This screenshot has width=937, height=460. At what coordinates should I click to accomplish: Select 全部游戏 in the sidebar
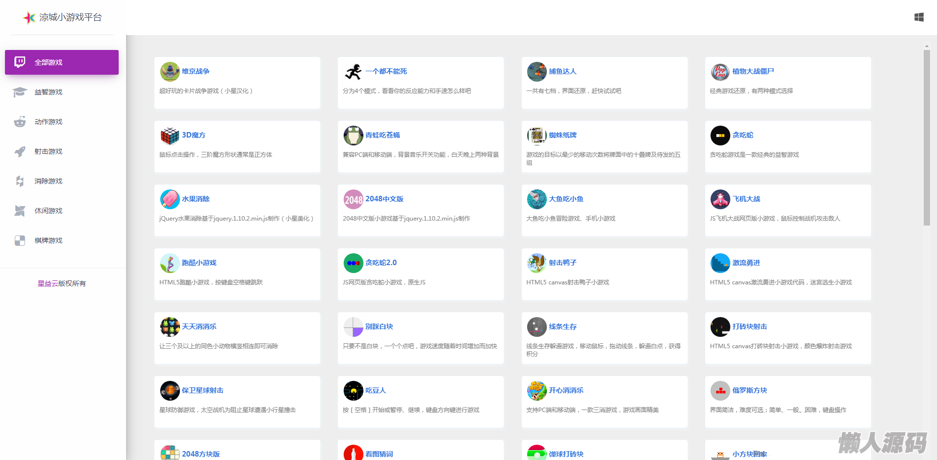62,62
